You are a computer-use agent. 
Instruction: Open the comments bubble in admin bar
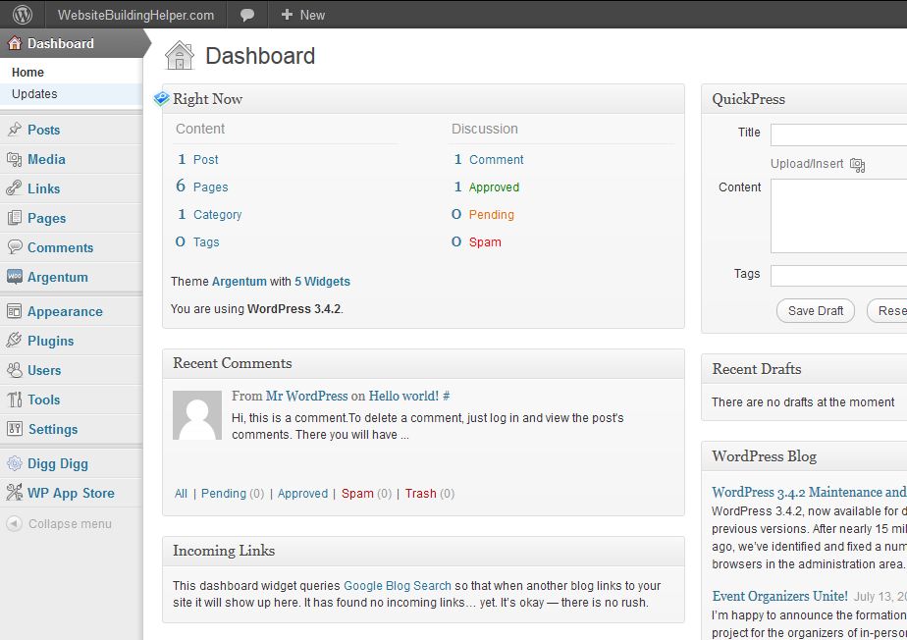coord(247,15)
